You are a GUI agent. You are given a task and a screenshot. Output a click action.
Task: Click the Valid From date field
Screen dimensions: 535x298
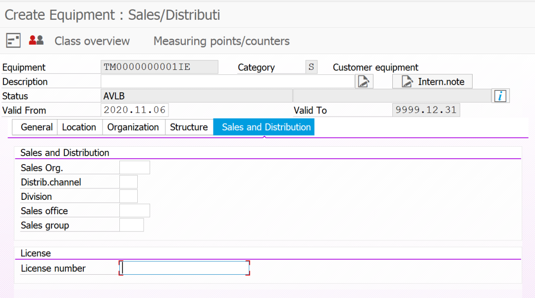click(134, 110)
